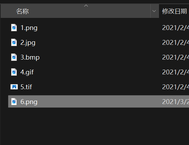
Task: Select the file named 4.gif
Action: pos(27,72)
